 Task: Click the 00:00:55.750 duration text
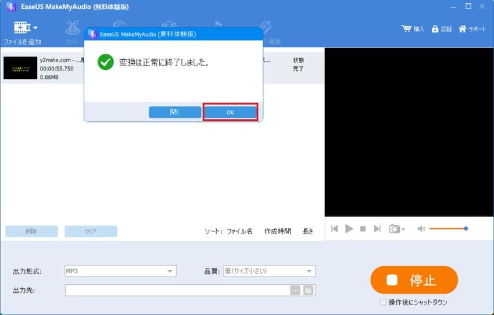coord(57,69)
